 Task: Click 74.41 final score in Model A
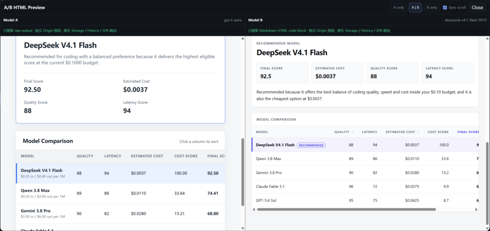213,193
